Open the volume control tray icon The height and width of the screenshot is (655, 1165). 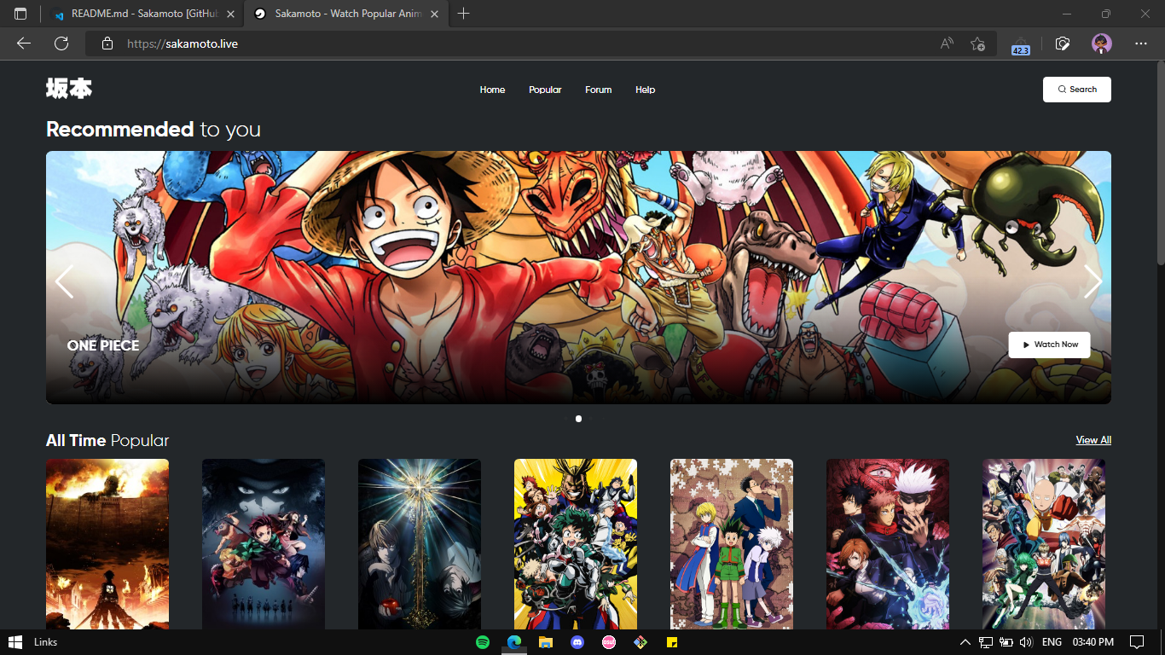tap(1026, 642)
